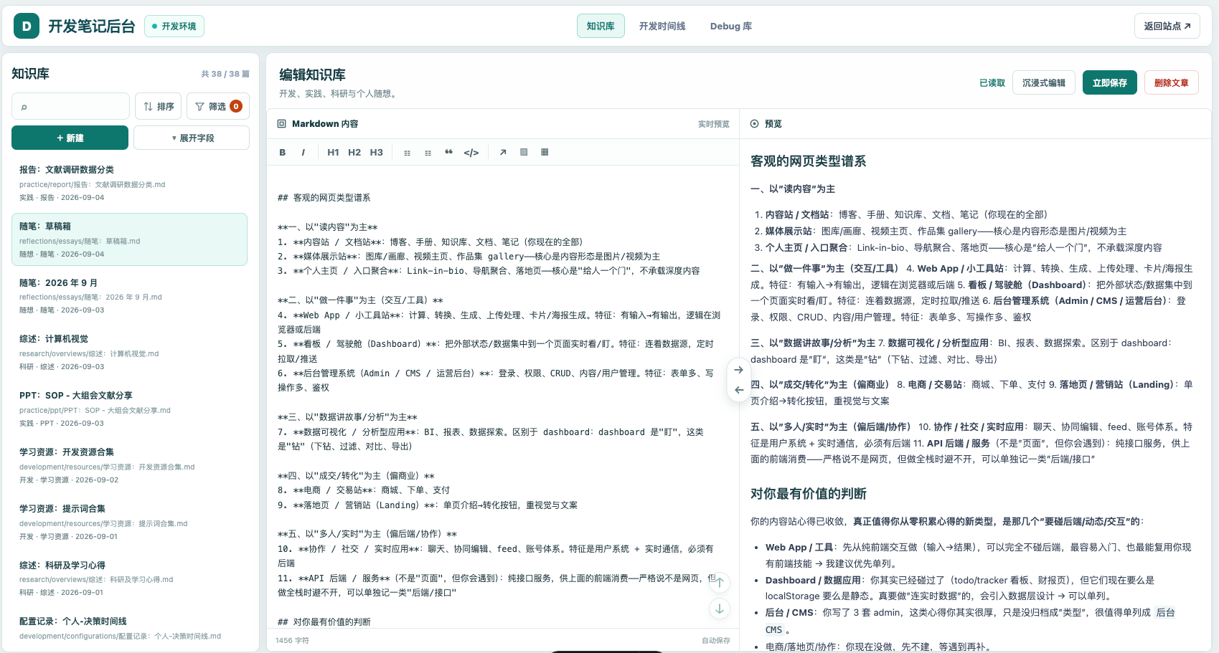The width and height of the screenshot is (1219, 653).
Task: Open article 学习资源：提示词合集
Action: 130,522
